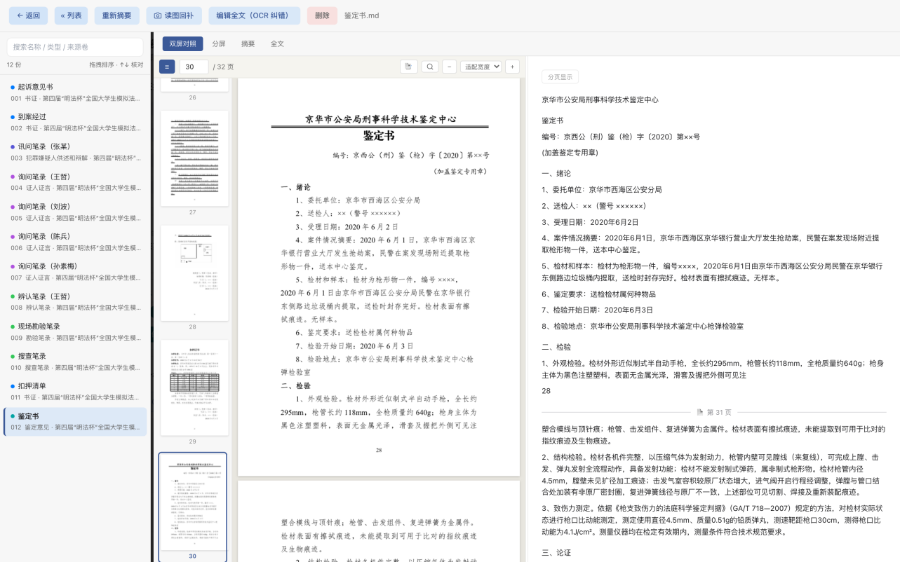Open the 到案经过 document
This screenshot has width=900, height=562.
(x=75, y=123)
